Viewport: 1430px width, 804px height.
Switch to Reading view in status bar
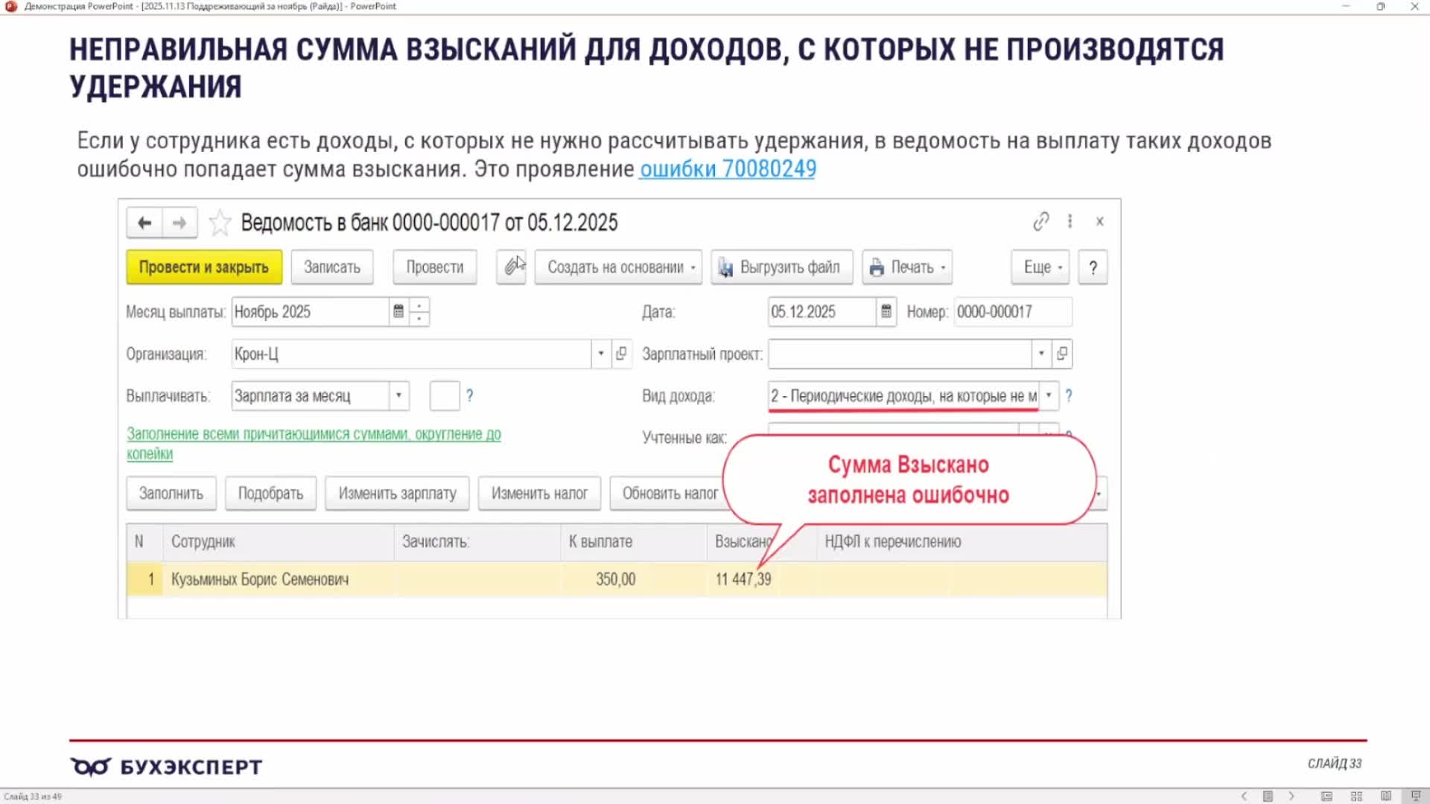tap(1385, 796)
